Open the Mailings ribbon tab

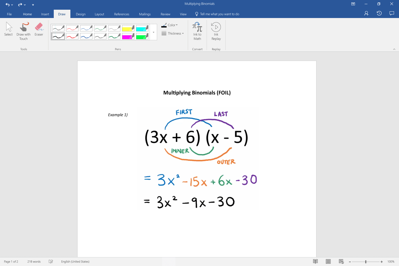[x=145, y=14]
